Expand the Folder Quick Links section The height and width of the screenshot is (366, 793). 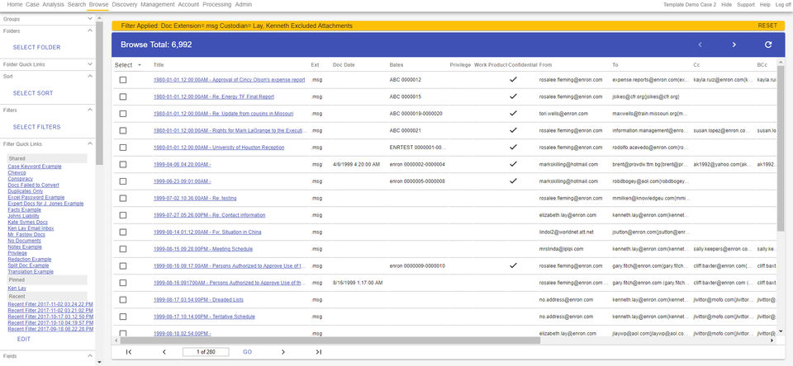[x=90, y=64]
